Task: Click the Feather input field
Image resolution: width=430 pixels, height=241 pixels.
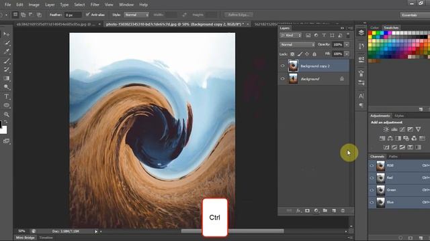Action: click(73, 15)
